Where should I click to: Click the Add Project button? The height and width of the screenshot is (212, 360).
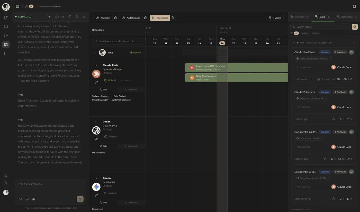coord(160,18)
